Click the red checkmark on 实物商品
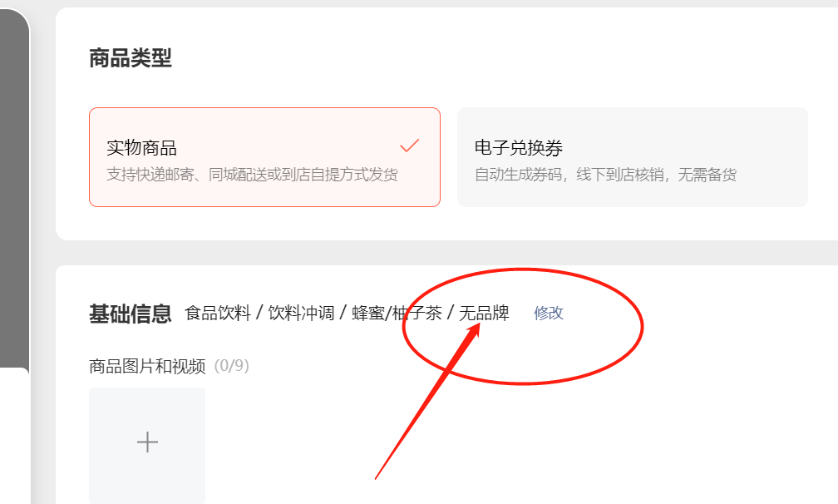The width and height of the screenshot is (838, 504). [410, 146]
